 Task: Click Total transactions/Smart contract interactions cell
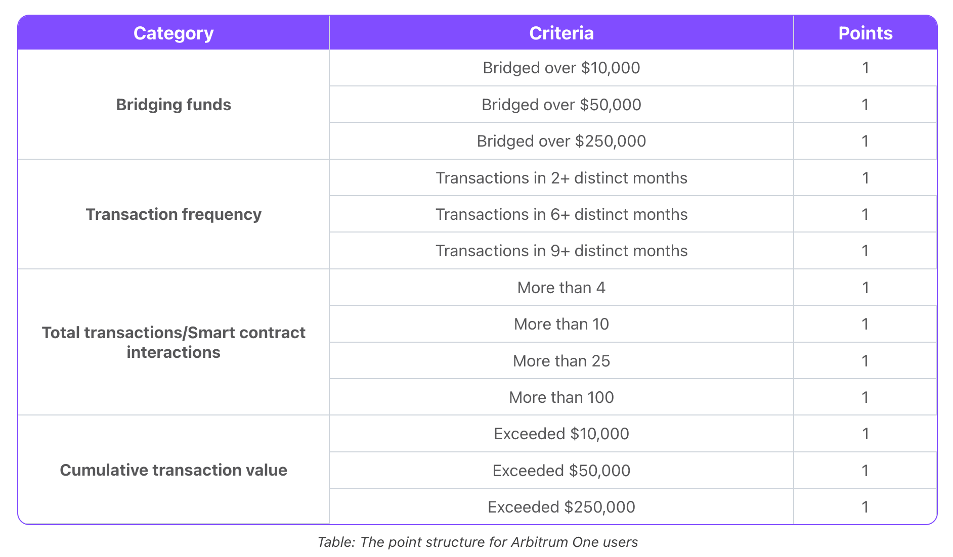[x=173, y=342]
